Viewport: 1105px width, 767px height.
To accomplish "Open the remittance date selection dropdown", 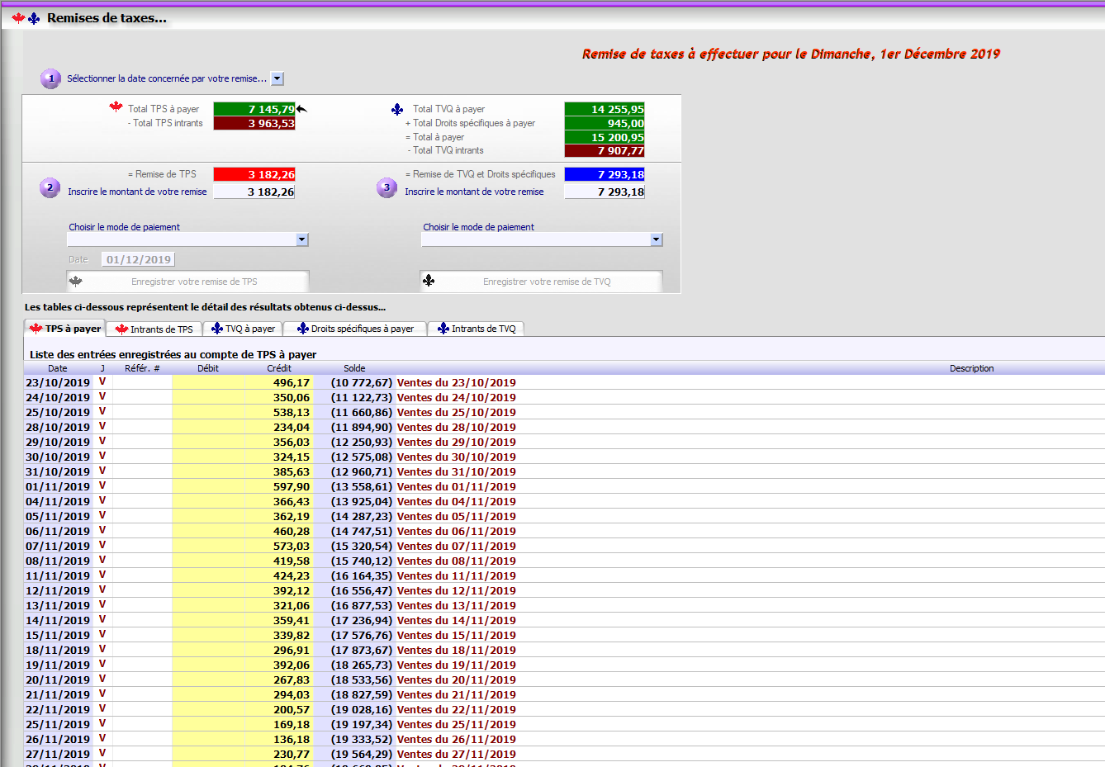I will click(277, 78).
